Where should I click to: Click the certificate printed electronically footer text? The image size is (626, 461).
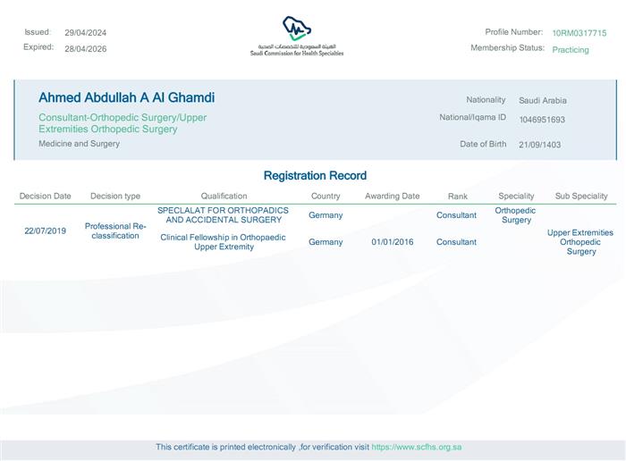(262, 447)
